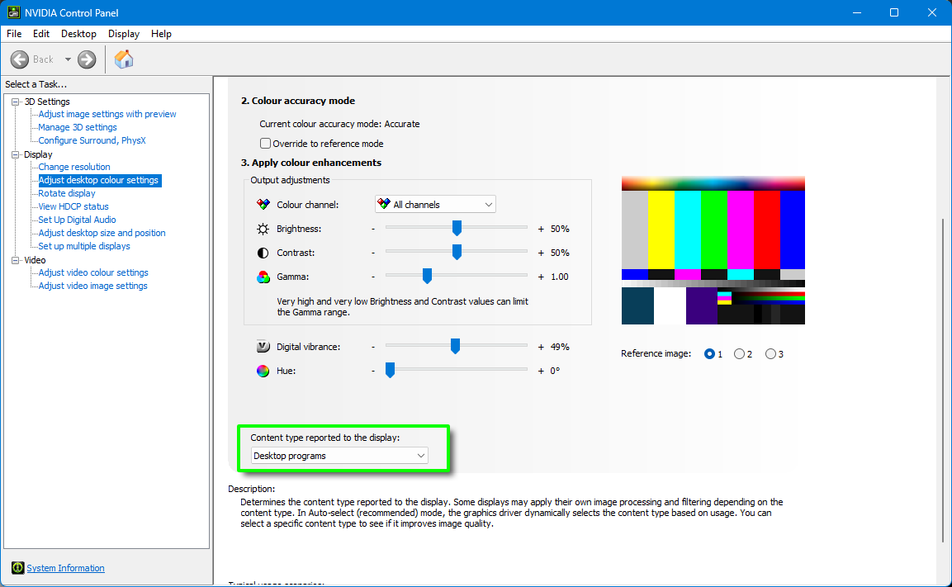Click the Hue slider handle
952x587 pixels.
pyautogui.click(x=391, y=371)
